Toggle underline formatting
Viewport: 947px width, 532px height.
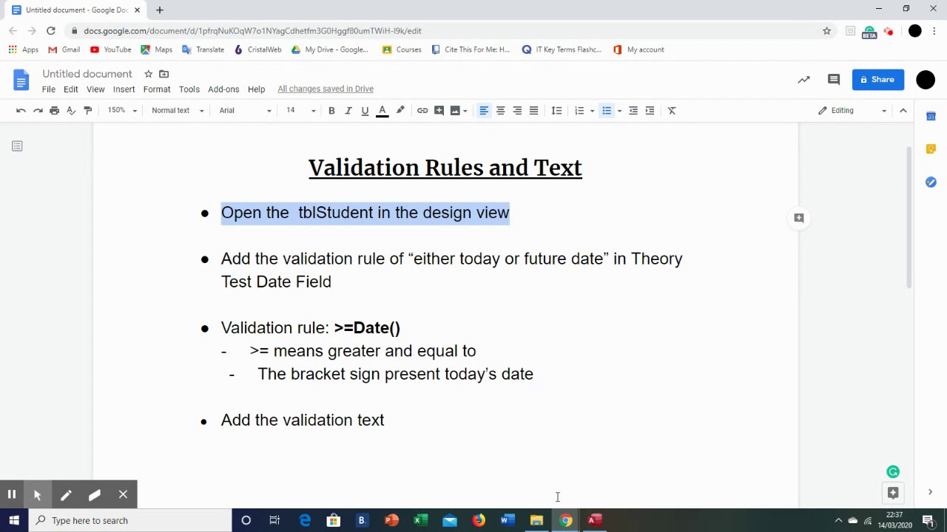(365, 111)
